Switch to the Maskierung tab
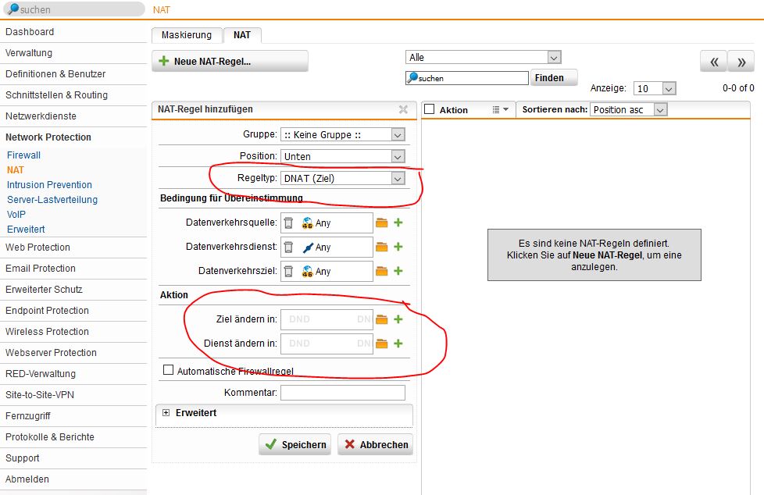The width and height of the screenshot is (764, 495). coord(187,35)
